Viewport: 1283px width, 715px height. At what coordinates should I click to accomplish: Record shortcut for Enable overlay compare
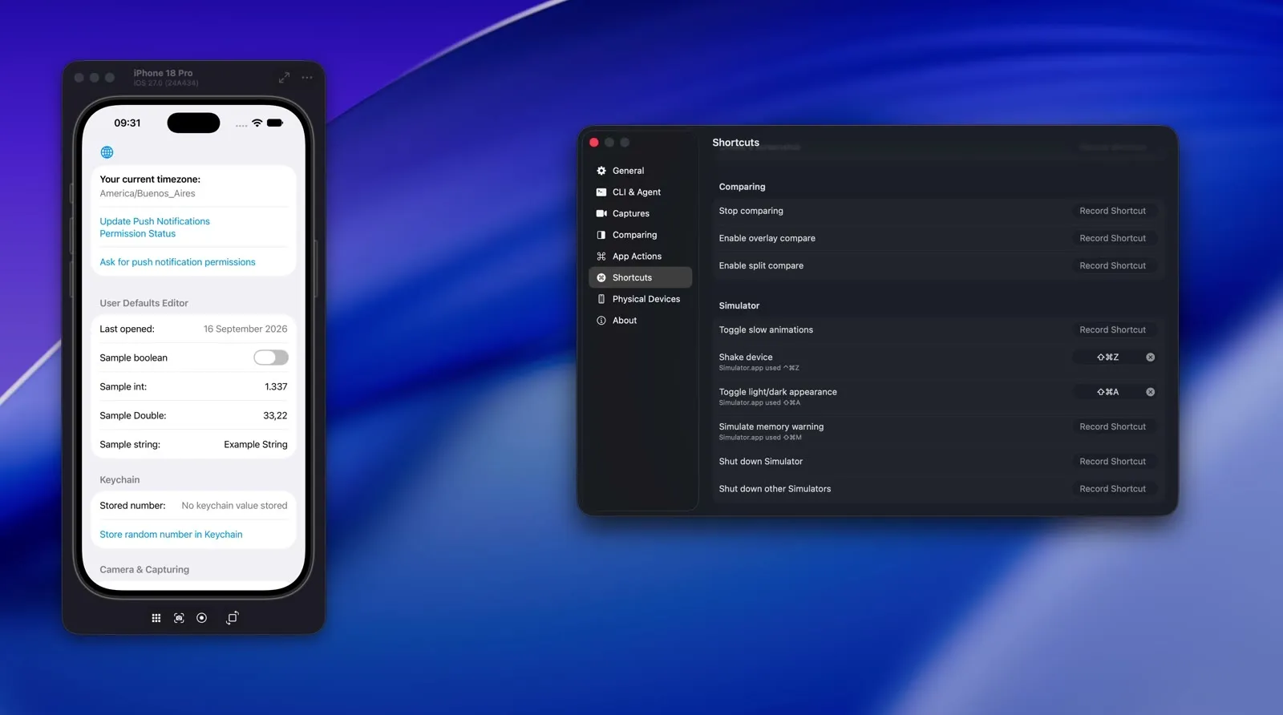[x=1113, y=238]
